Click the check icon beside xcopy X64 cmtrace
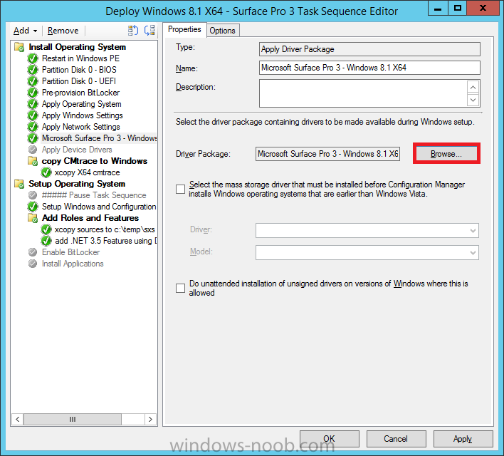The width and height of the screenshot is (504, 456). [46, 172]
